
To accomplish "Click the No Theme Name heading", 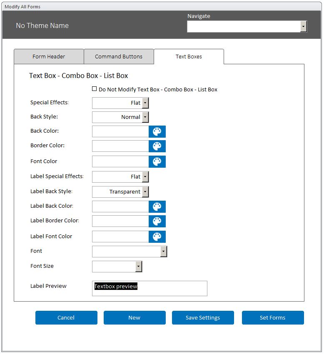I will (x=42, y=25).
